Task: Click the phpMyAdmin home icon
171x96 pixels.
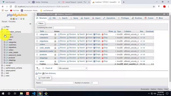Action: (x=11, y=19)
